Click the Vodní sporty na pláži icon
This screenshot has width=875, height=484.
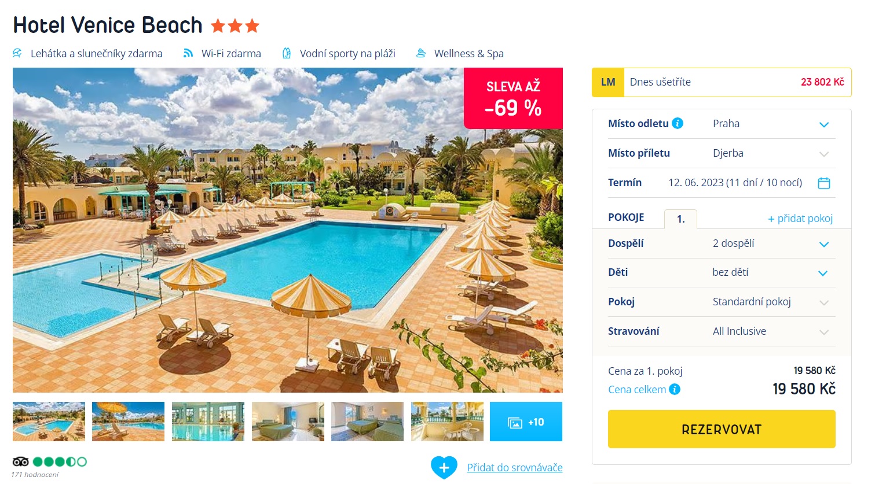[287, 53]
